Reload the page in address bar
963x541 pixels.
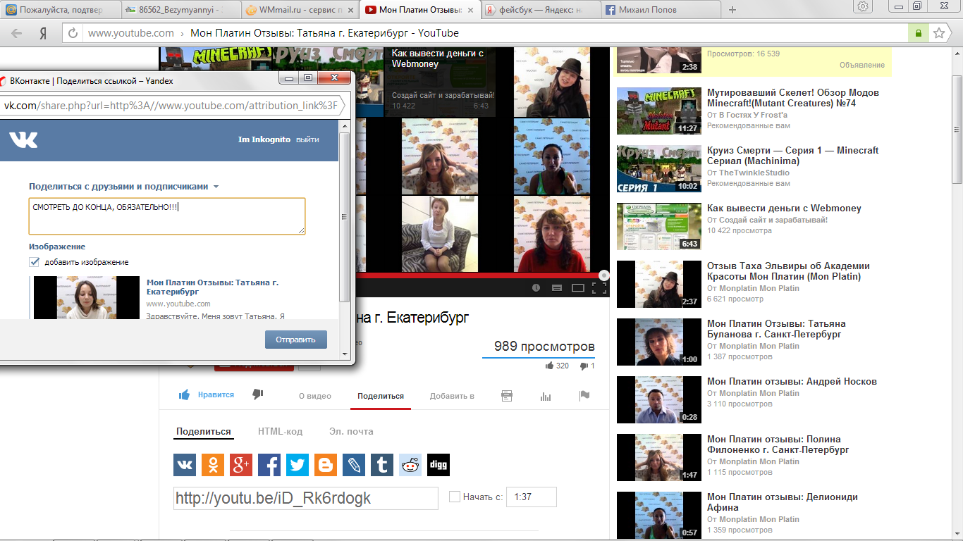point(73,33)
